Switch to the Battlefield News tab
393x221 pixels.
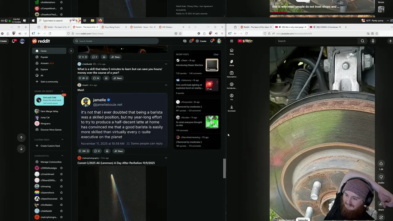tap(143, 27)
